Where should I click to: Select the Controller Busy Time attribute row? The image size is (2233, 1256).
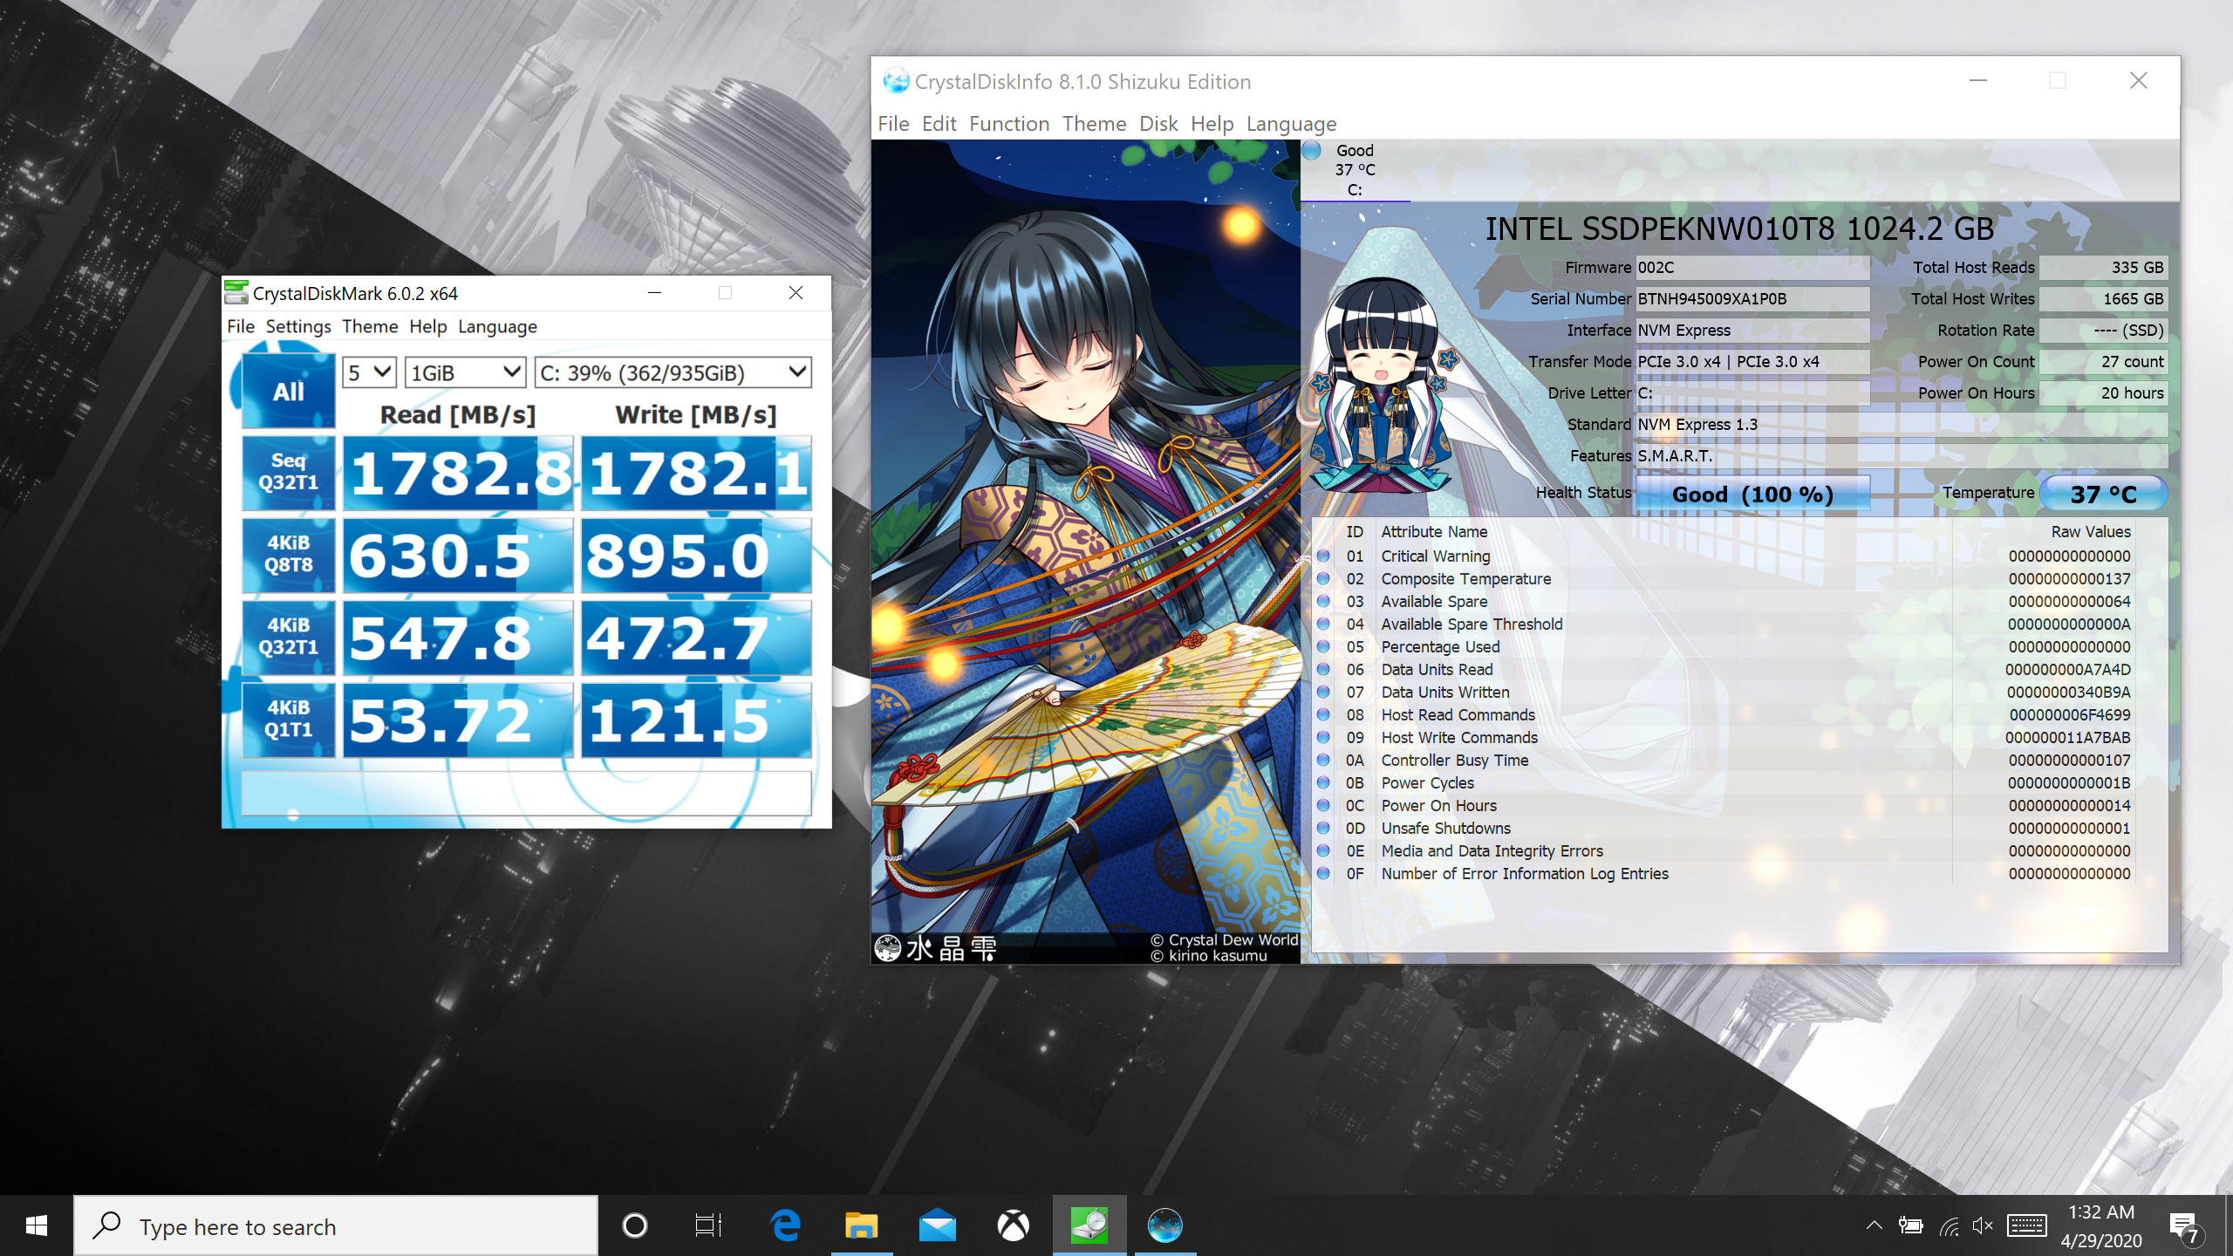click(1724, 761)
